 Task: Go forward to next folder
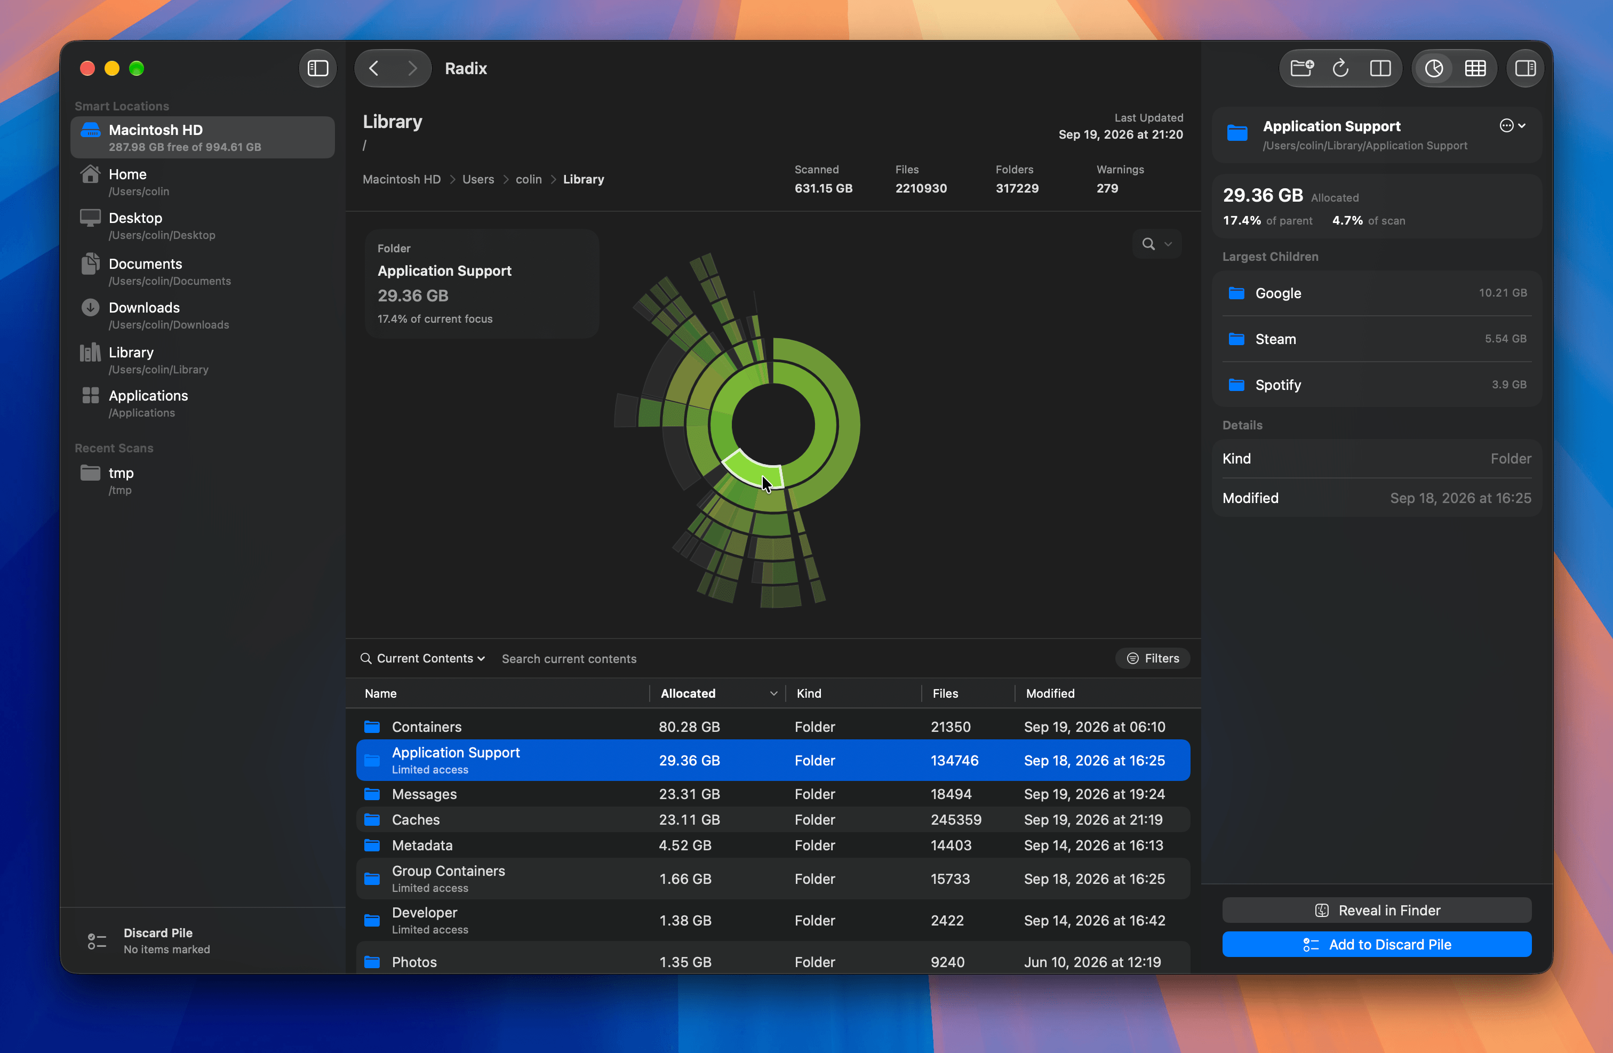click(412, 68)
